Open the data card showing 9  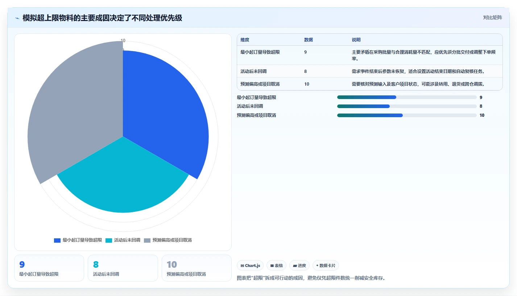[49, 268]
